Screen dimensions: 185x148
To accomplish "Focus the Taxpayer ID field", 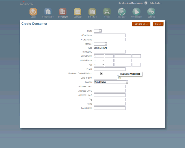I will 110,52.
